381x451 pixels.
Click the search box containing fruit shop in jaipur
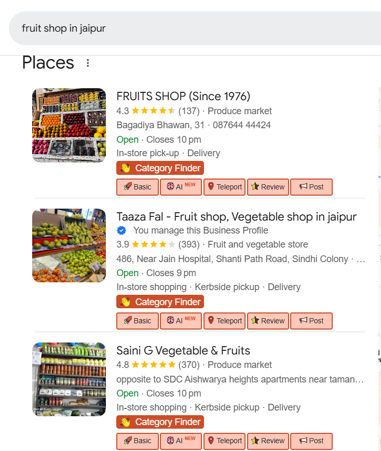click(197, 28)
